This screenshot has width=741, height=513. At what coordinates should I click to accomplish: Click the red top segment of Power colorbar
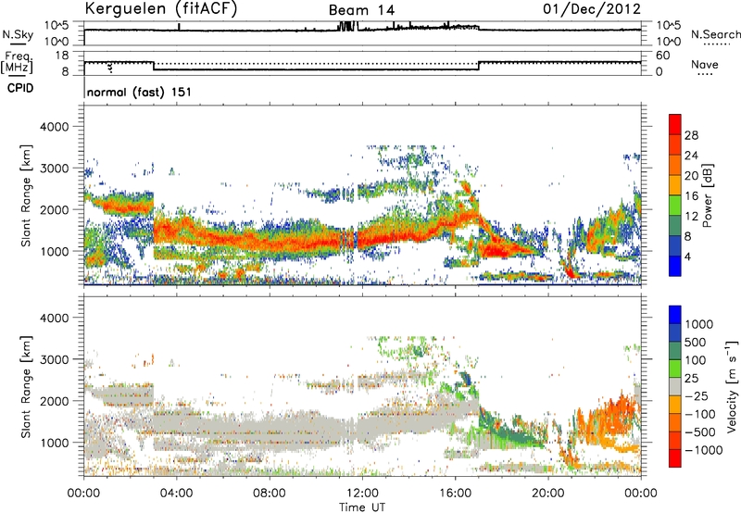675,125
